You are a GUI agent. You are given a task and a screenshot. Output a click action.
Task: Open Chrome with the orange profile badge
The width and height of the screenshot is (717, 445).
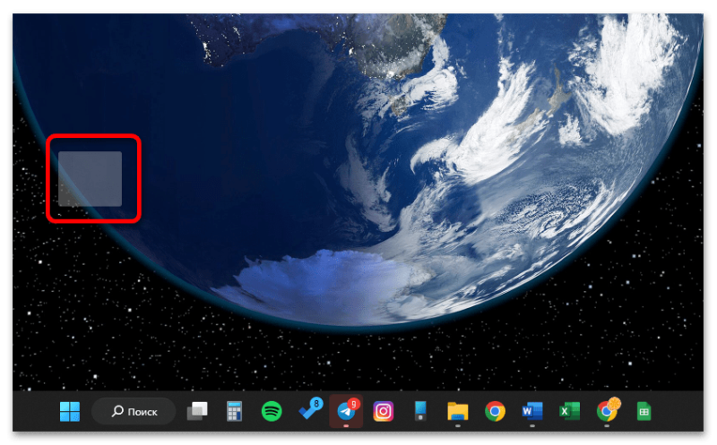tap(607, 412)
